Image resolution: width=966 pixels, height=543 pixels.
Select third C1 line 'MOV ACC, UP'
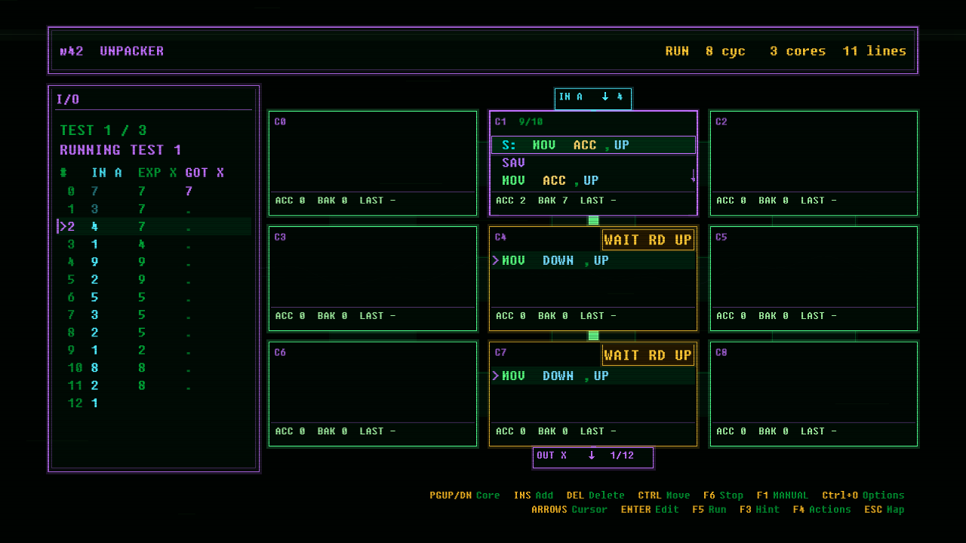click(593, 181)
